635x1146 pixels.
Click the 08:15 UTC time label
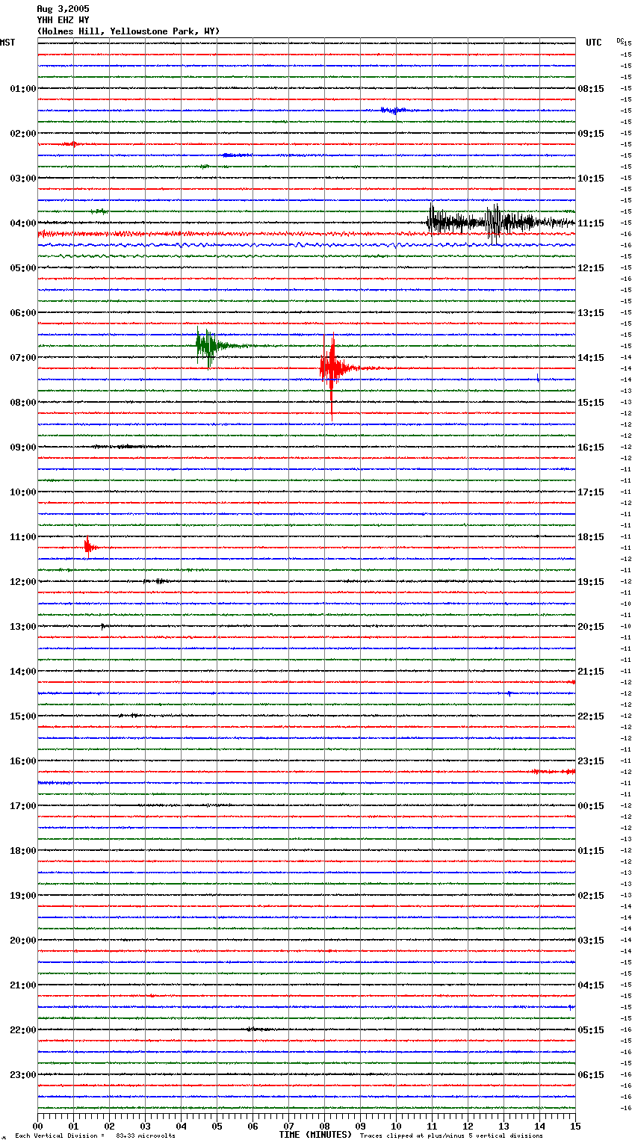591,89
